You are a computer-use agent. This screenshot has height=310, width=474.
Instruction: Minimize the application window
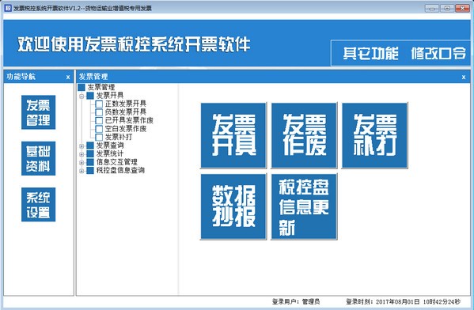coord(432,9)
